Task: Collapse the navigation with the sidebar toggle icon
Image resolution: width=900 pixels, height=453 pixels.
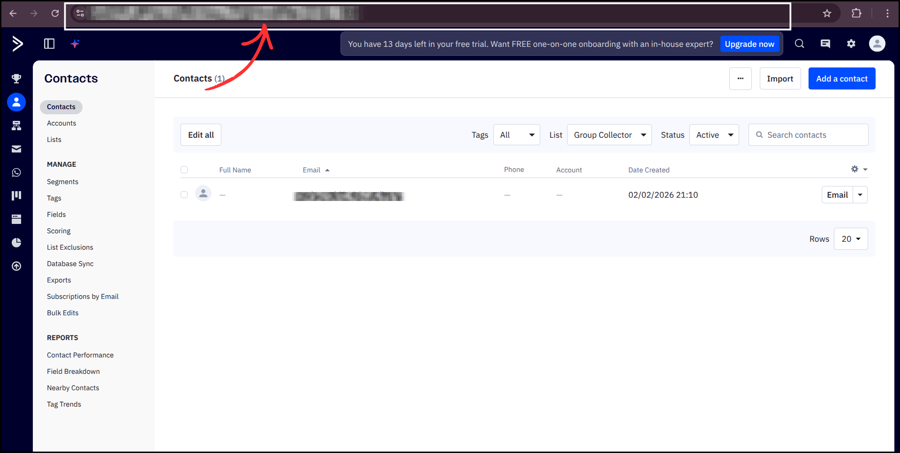Action: [x=49, y=44]
